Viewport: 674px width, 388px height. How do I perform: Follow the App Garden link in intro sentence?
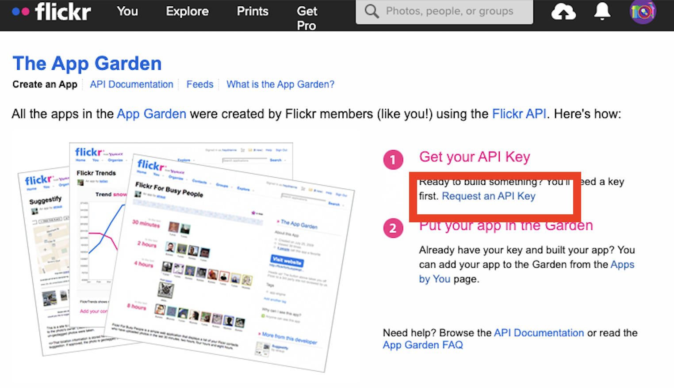tap(151, 114)
